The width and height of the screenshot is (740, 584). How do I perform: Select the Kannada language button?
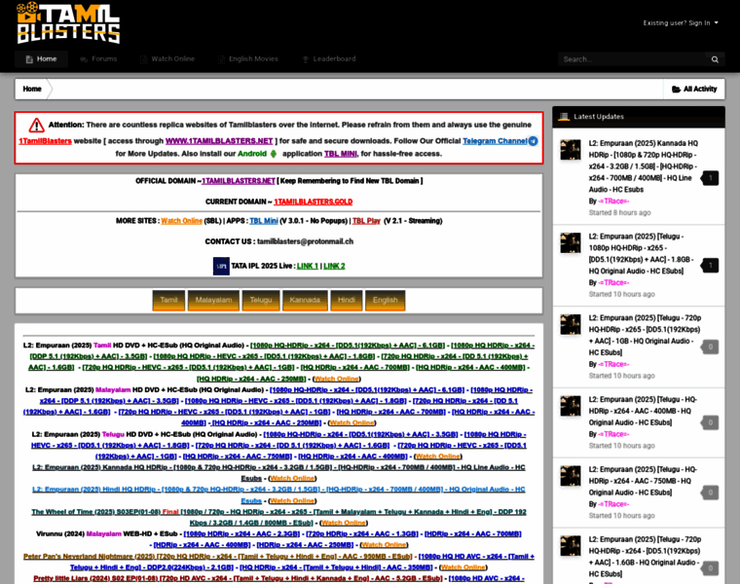tap(305, 300)
